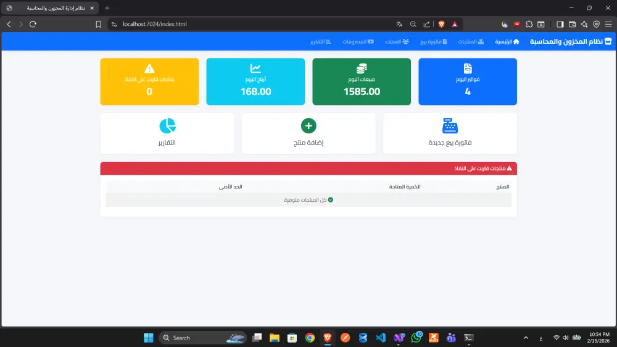Viewport: 617px width, 347px height.
Task: Click the كل المنتجات متوفرة row
Action: [308, 199]
